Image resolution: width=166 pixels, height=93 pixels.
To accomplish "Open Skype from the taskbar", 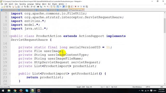I will [x=27, y=91].
